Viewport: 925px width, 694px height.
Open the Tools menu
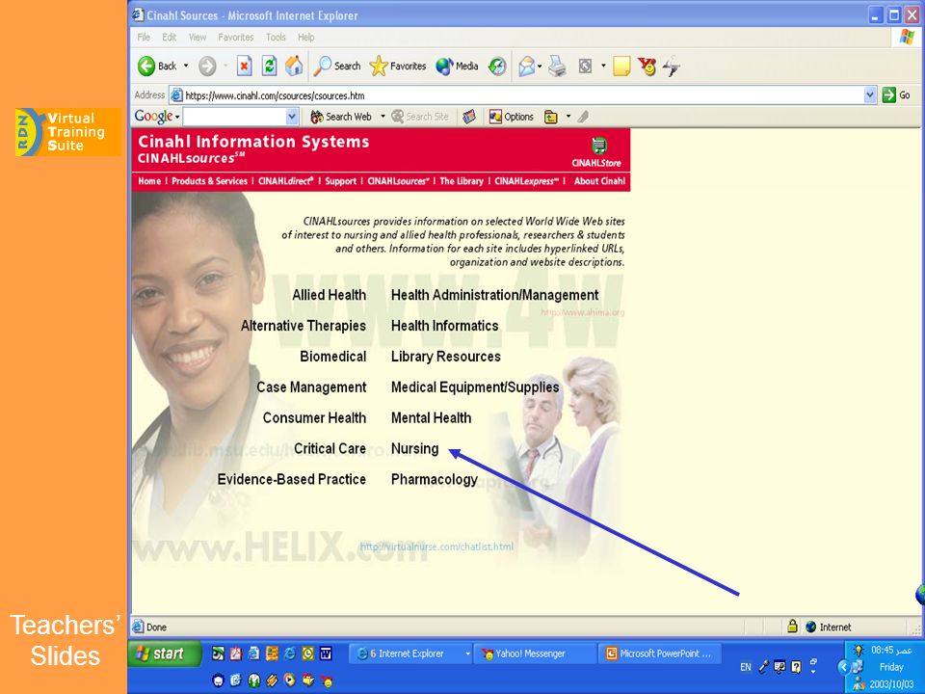[x=276, y=38]
